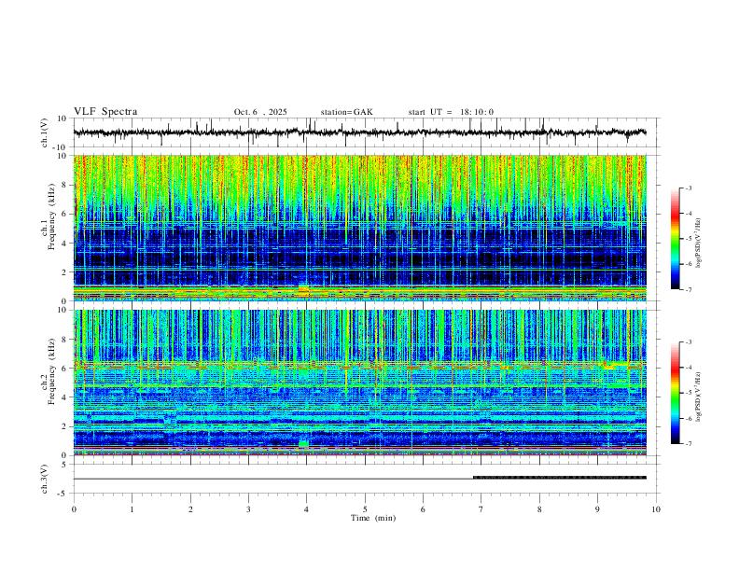The image size is (739, 571).
Task: Click the "station=GAK" header label
Action: pyautogui.click(x=346, y=112)
